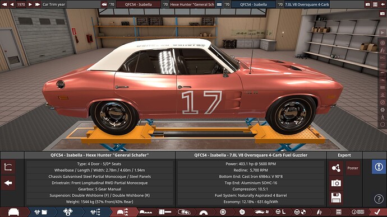Click the checkmark finish tab
Screen dimensions: 387x217
point(377,212)
